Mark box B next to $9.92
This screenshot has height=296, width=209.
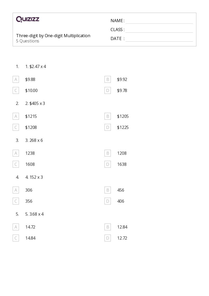point(108,80)
